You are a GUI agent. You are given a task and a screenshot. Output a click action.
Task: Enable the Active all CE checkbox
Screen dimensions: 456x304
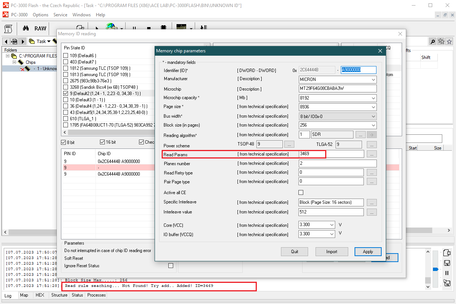point(301,192)
